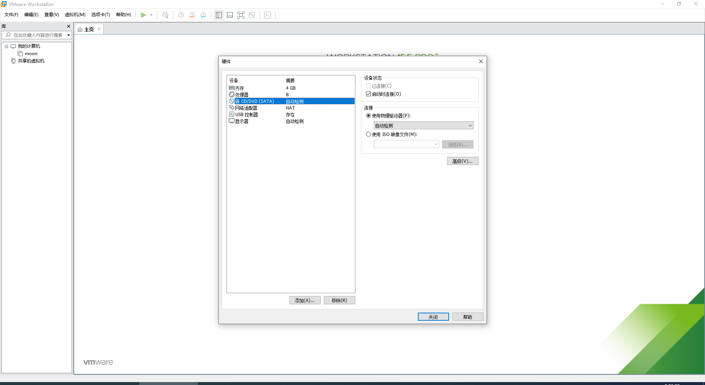The height and width of the screenshot is (385, 705).
Task: Click the revert to snapshot icon
Action: pyautogui.click(x=192, y=15)
